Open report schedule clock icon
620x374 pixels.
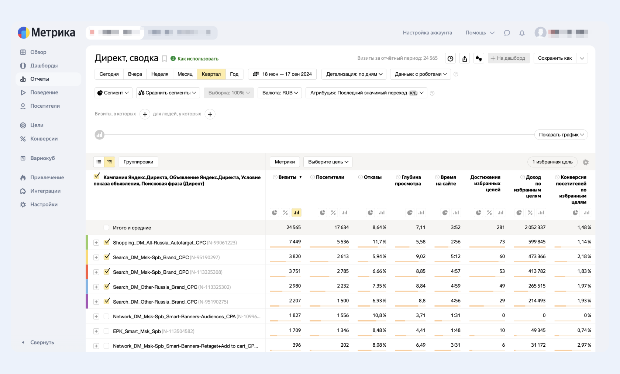point(450,58)
